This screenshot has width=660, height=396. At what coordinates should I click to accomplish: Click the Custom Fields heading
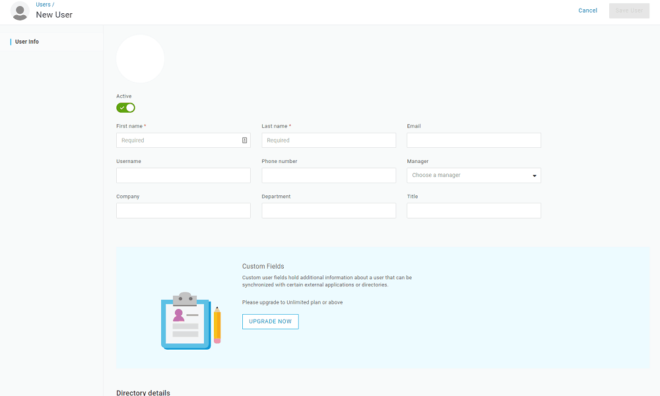263,267
